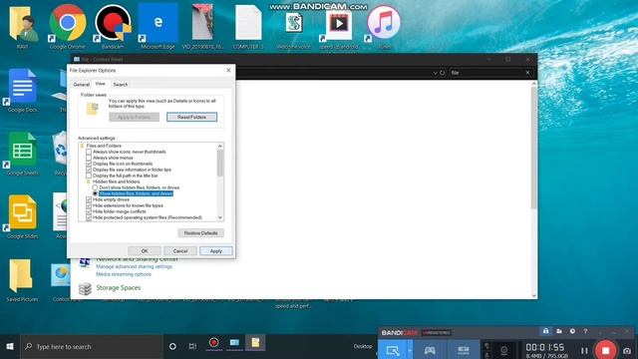Toggle Always show icons, never thumbnails
Screen dimensions: 638x359
click(x=89, y=152)
